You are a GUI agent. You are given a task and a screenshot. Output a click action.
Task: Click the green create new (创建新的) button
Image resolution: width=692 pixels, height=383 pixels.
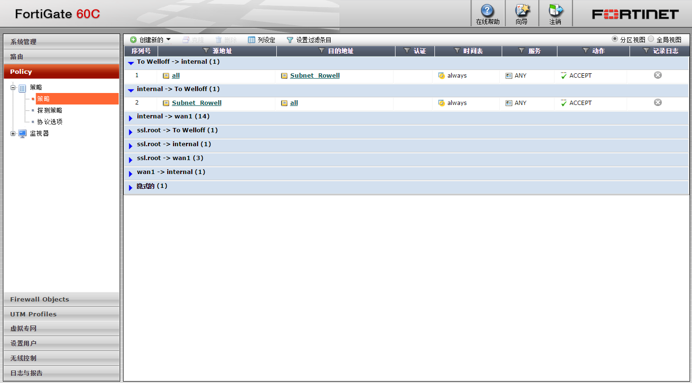[x=147, y=40]
